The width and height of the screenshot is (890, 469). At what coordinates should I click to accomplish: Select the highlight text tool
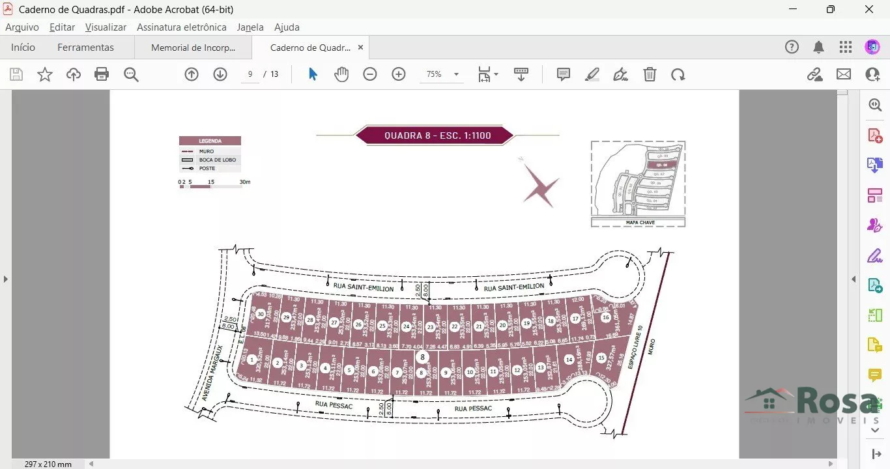[592, 74]
